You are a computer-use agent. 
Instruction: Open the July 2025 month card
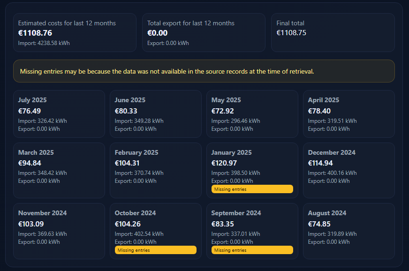tap(59, 114)
